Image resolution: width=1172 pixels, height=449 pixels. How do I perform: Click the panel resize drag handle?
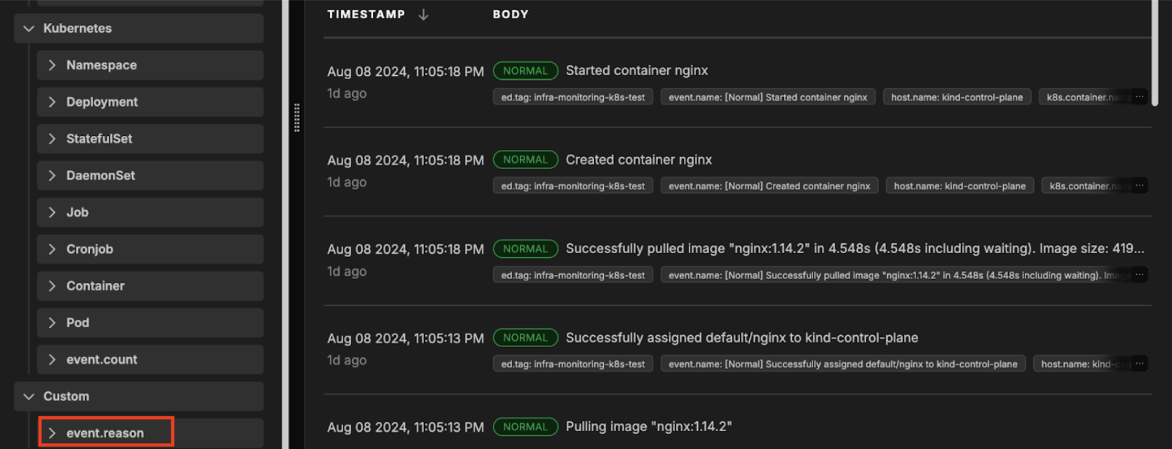click(297, 118)
